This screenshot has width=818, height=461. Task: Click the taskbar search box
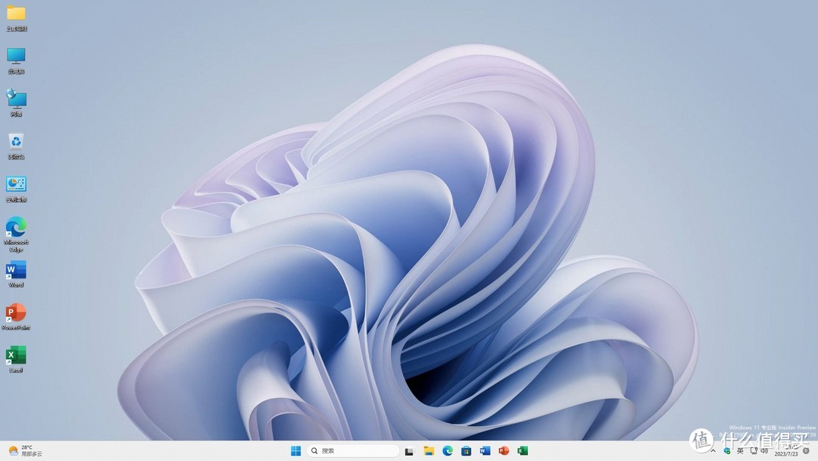click(x=353, y=451)
